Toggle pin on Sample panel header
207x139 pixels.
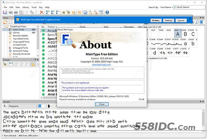tap(200, 101)
